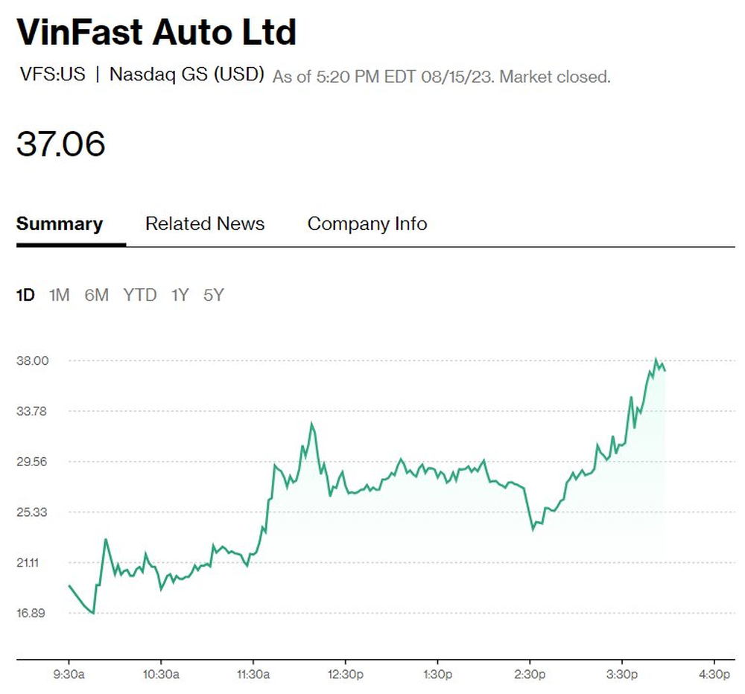
Task: Click the 37.06 share price
Action: 61,144
